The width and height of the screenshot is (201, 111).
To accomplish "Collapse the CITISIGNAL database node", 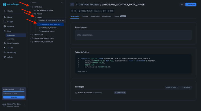I will point(31,7).
